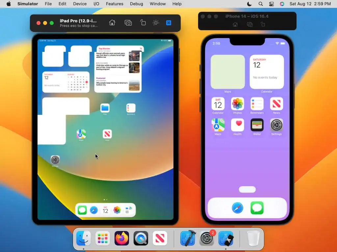
Task: Click the rotate icon in iPhone 14 simulator toolbar
Action: (263, 24)
